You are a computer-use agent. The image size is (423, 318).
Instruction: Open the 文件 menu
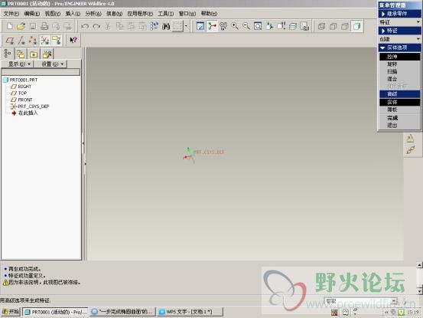[11, 14]
